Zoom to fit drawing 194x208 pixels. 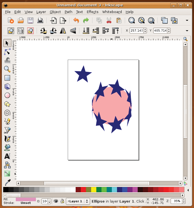tap(141, 20)
